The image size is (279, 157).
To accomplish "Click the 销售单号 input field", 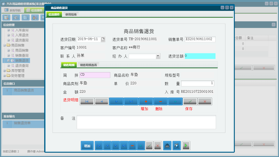I will tap(200, 39).
